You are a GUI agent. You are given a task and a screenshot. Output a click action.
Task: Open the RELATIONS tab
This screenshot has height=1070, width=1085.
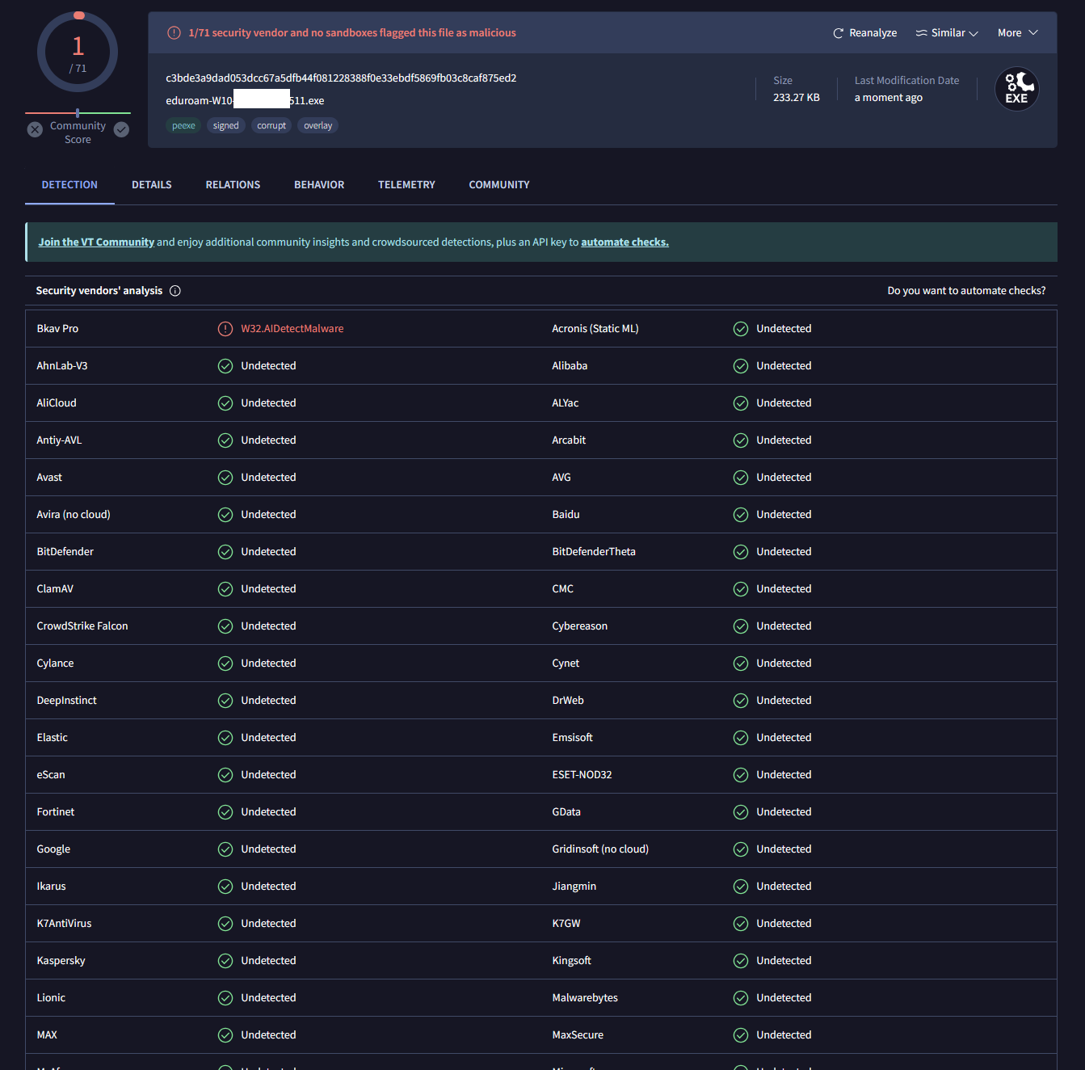point(233,185)
